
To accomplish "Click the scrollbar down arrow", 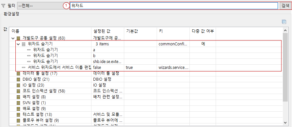I will (x=285, y=122).
